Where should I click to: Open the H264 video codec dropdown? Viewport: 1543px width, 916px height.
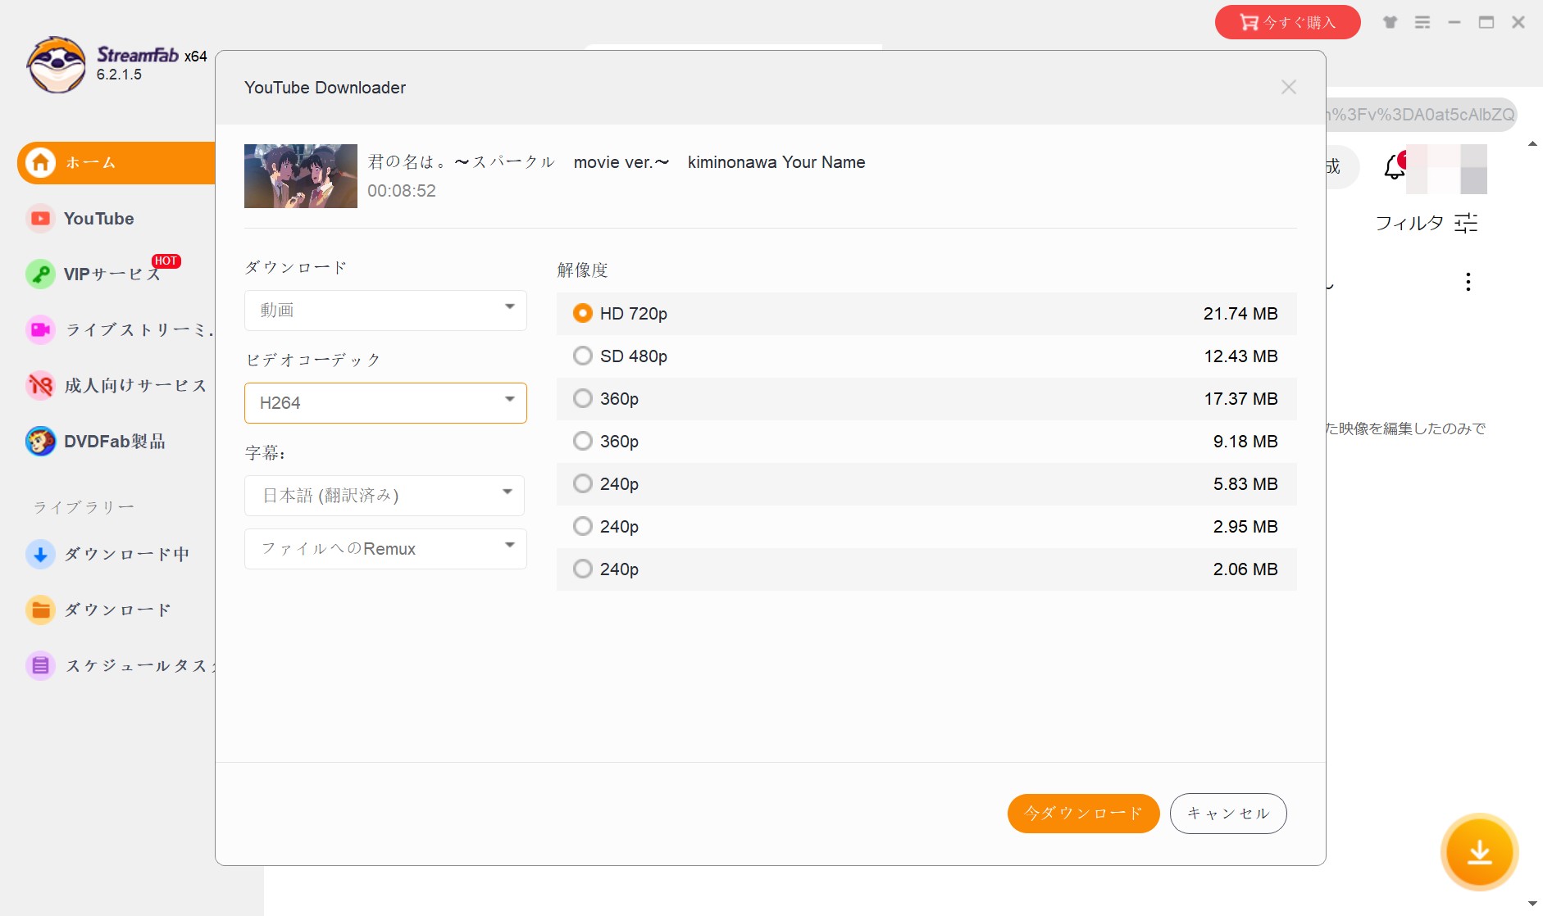tap(385, 403)
